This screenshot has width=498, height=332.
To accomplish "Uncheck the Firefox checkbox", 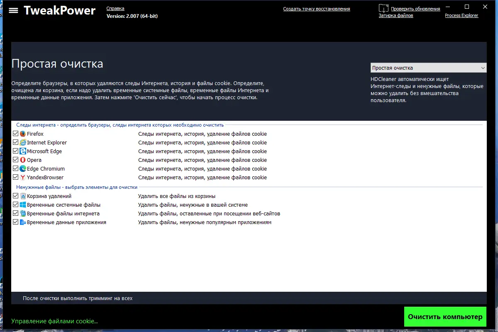I will tap(16, 134).
